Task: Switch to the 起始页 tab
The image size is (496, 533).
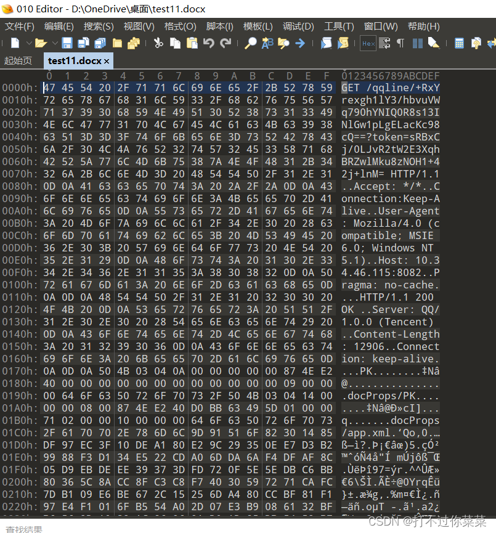Action: click(18, 61)
